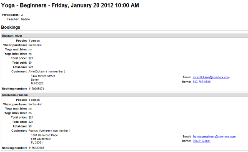Image resolution: width=248 pixels, height=152 pixels.
Task: Click Alvin's Total due amount
Action: click(31, 67)
